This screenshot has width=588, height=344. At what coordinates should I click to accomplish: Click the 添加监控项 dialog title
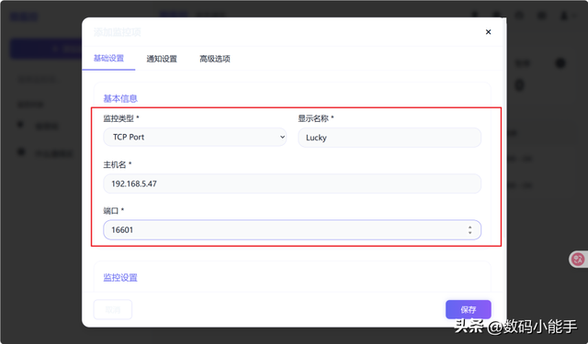click(x=117, y=32)
